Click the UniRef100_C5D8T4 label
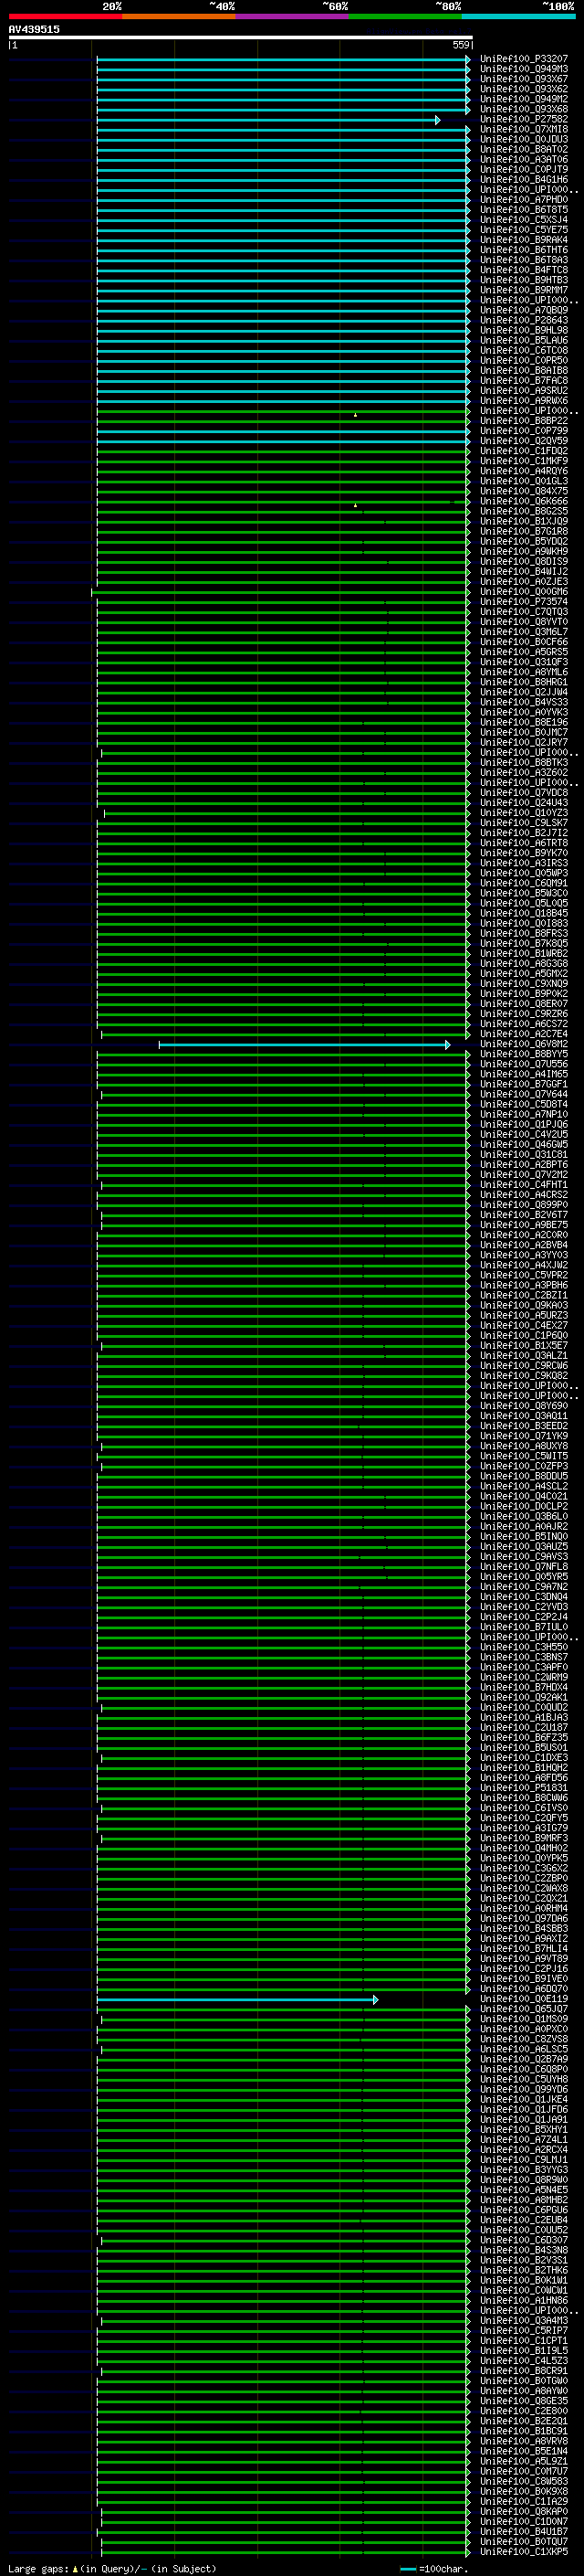This screenshot has height=2576, width=584. click(523, 1104)
